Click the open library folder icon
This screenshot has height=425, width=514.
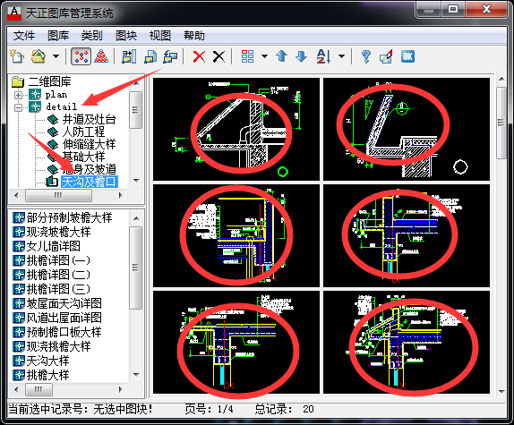(x=39, y=56)
